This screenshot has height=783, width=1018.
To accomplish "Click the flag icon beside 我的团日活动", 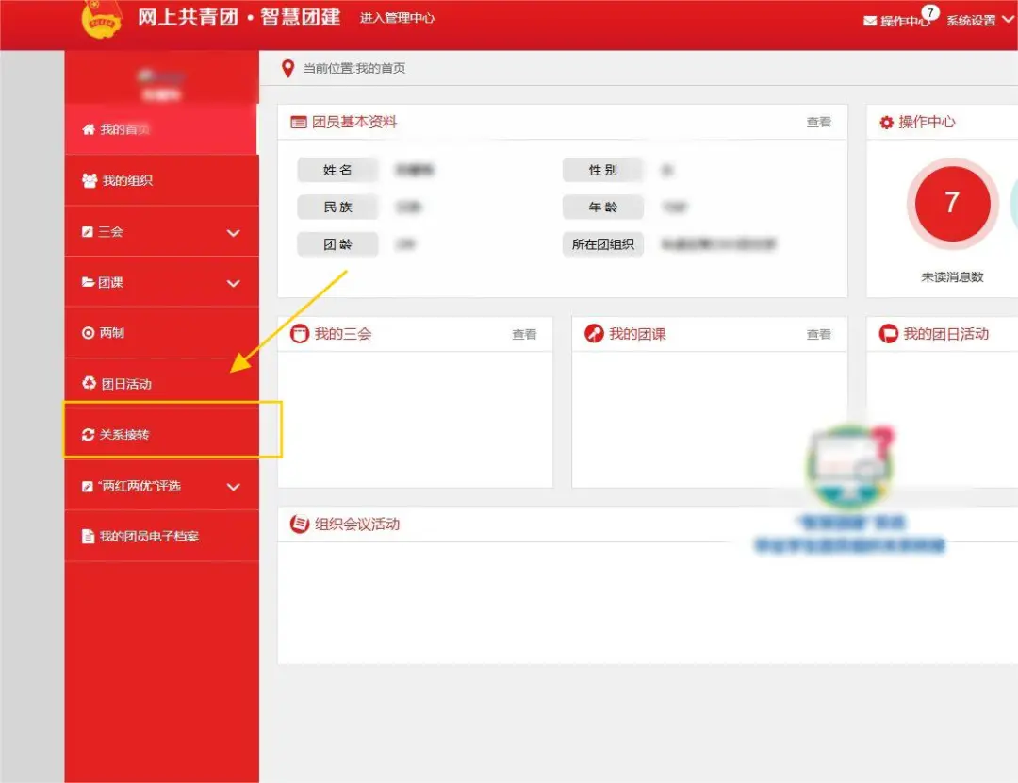I will (888, 334).
